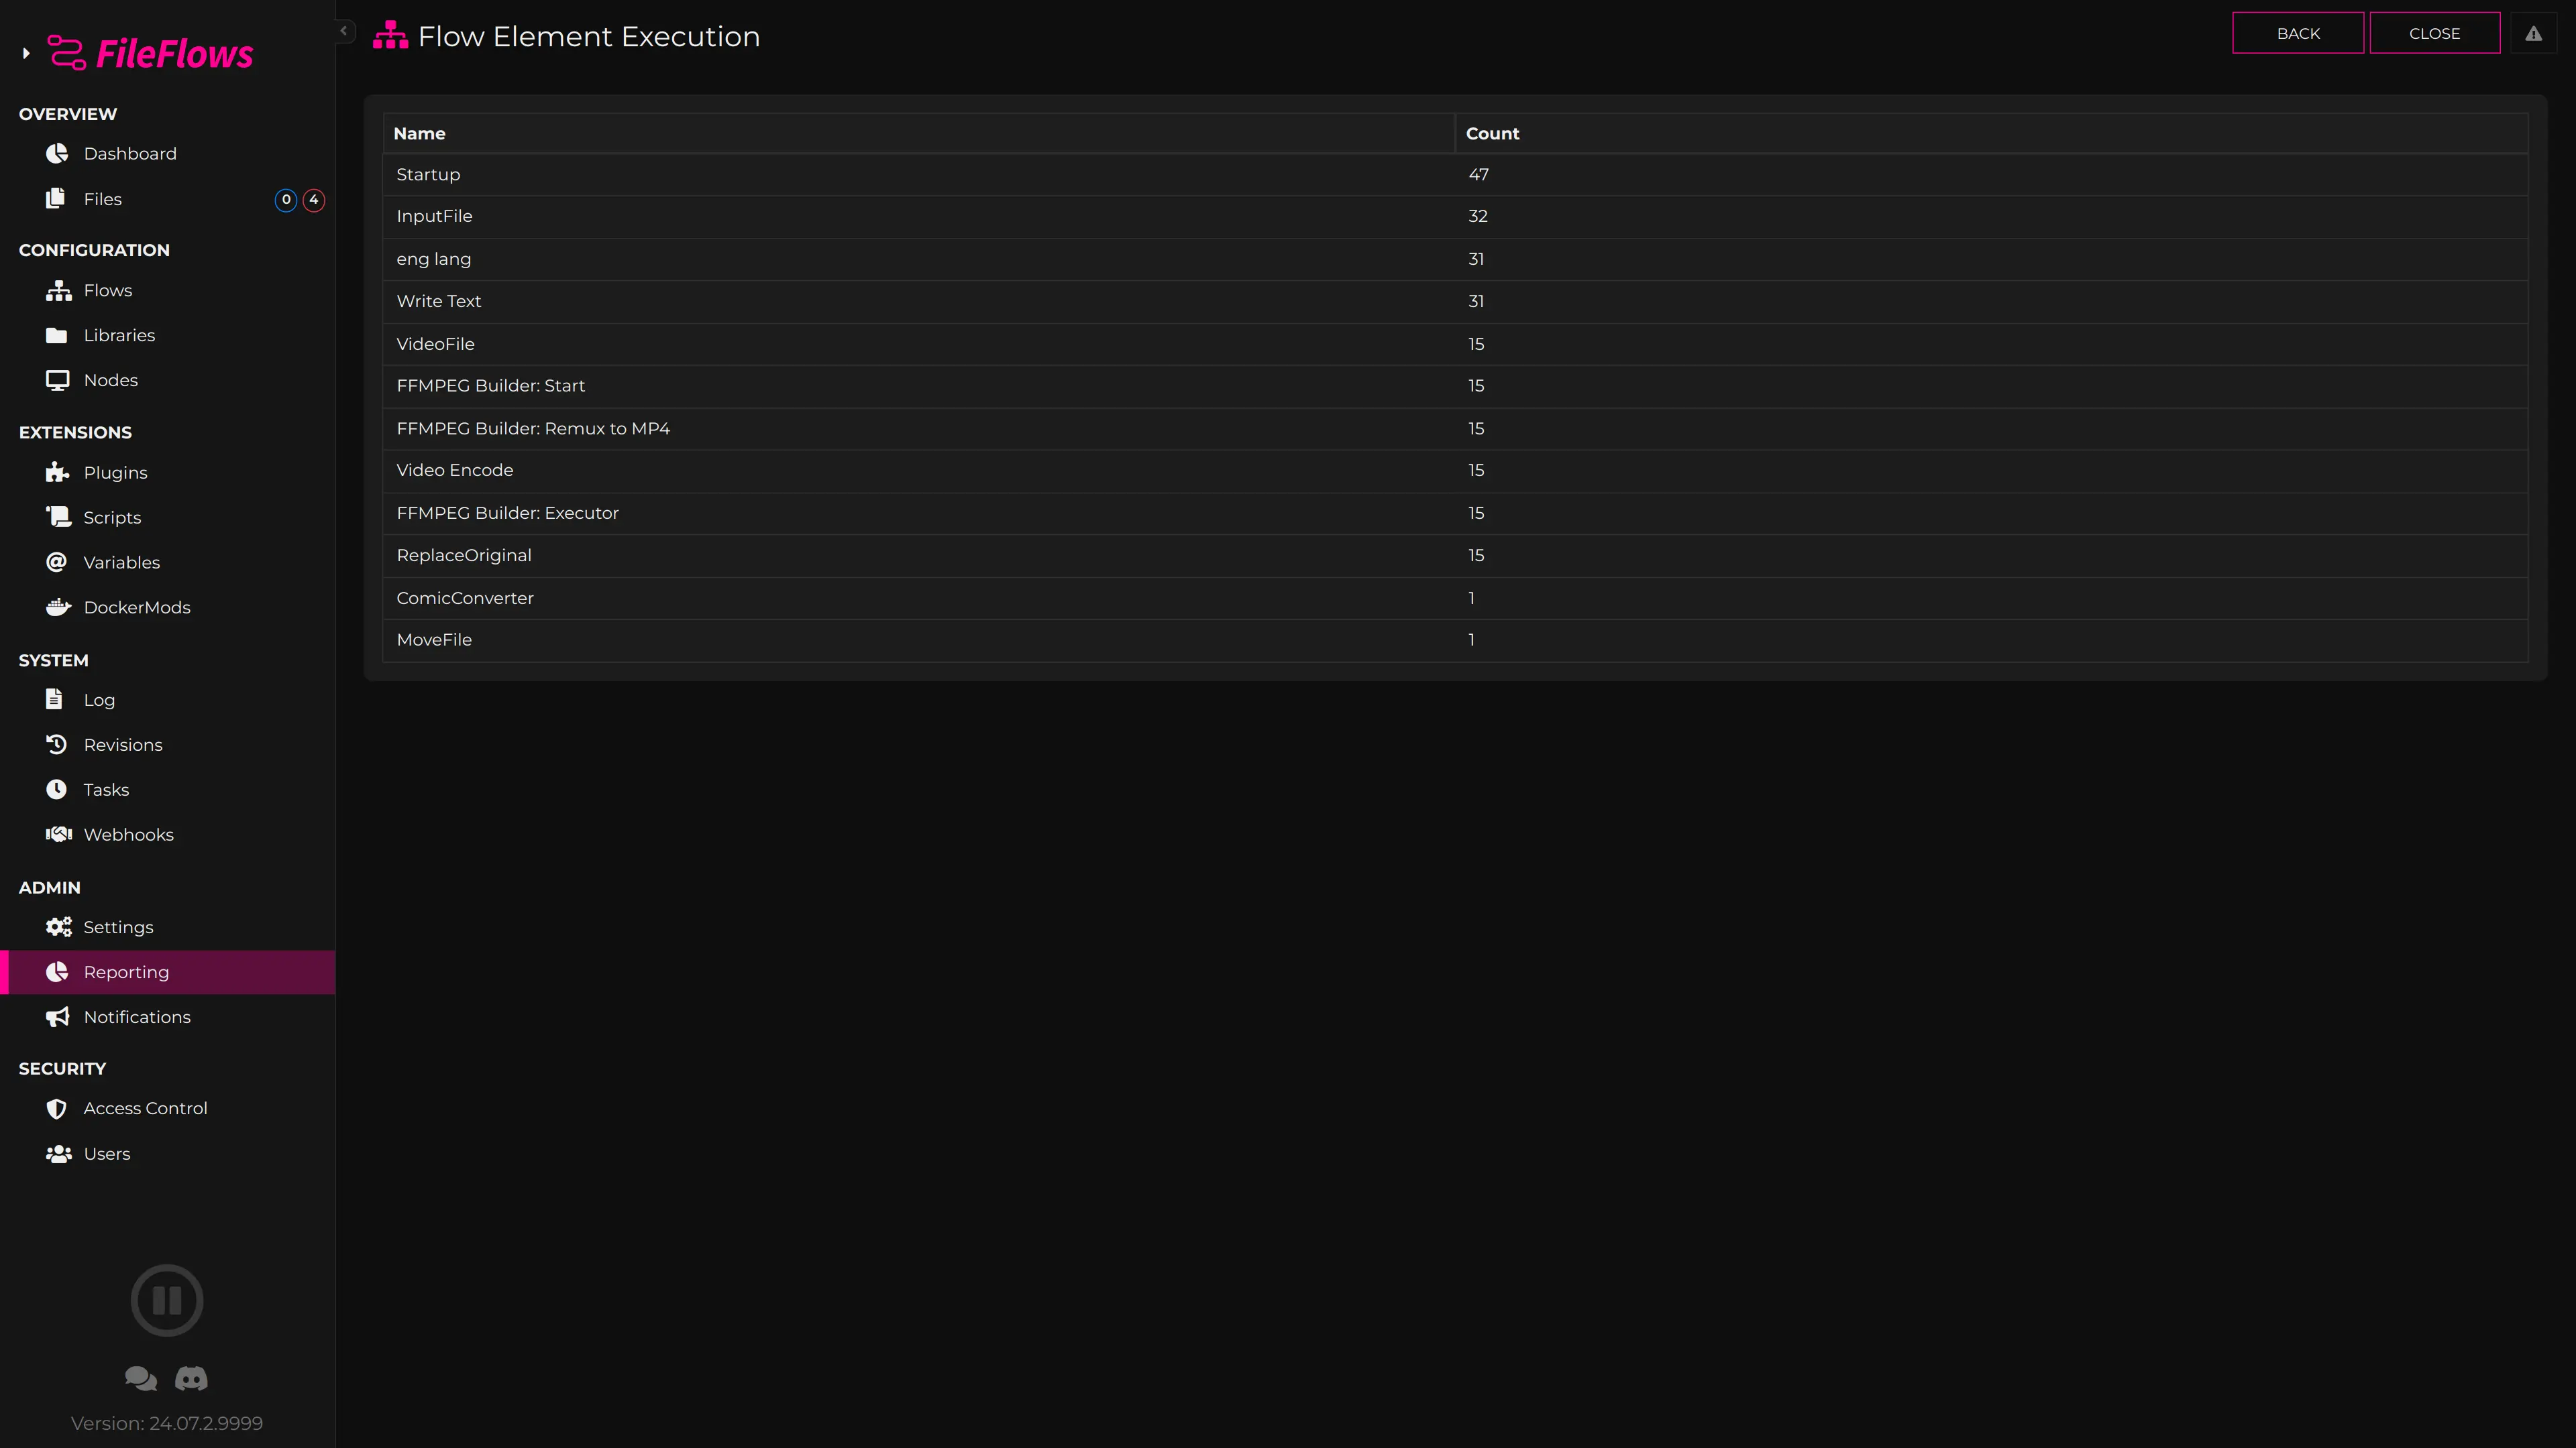Click the Flow Element Execution header icon
Screen dimensions: 2576x1448
(390, 36)
